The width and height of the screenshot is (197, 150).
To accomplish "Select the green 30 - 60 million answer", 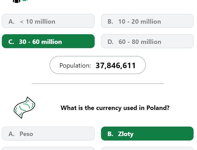I will coord(48,41).
